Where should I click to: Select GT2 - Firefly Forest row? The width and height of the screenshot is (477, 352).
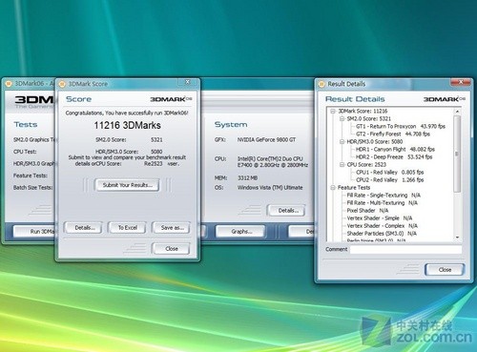[x=393, y=134]
